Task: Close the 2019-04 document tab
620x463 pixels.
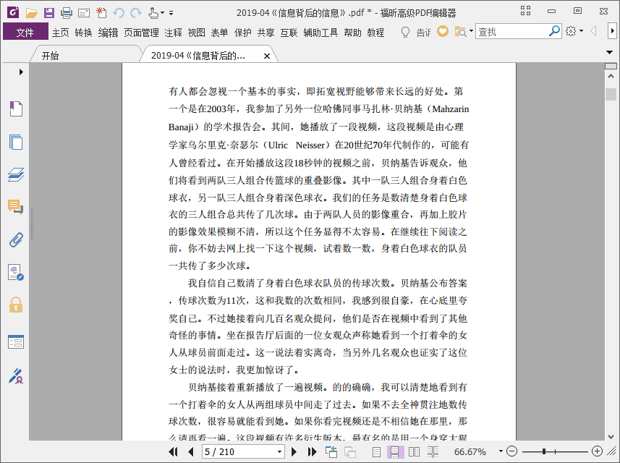Action: pyautogui.click(x=267, y=56)
